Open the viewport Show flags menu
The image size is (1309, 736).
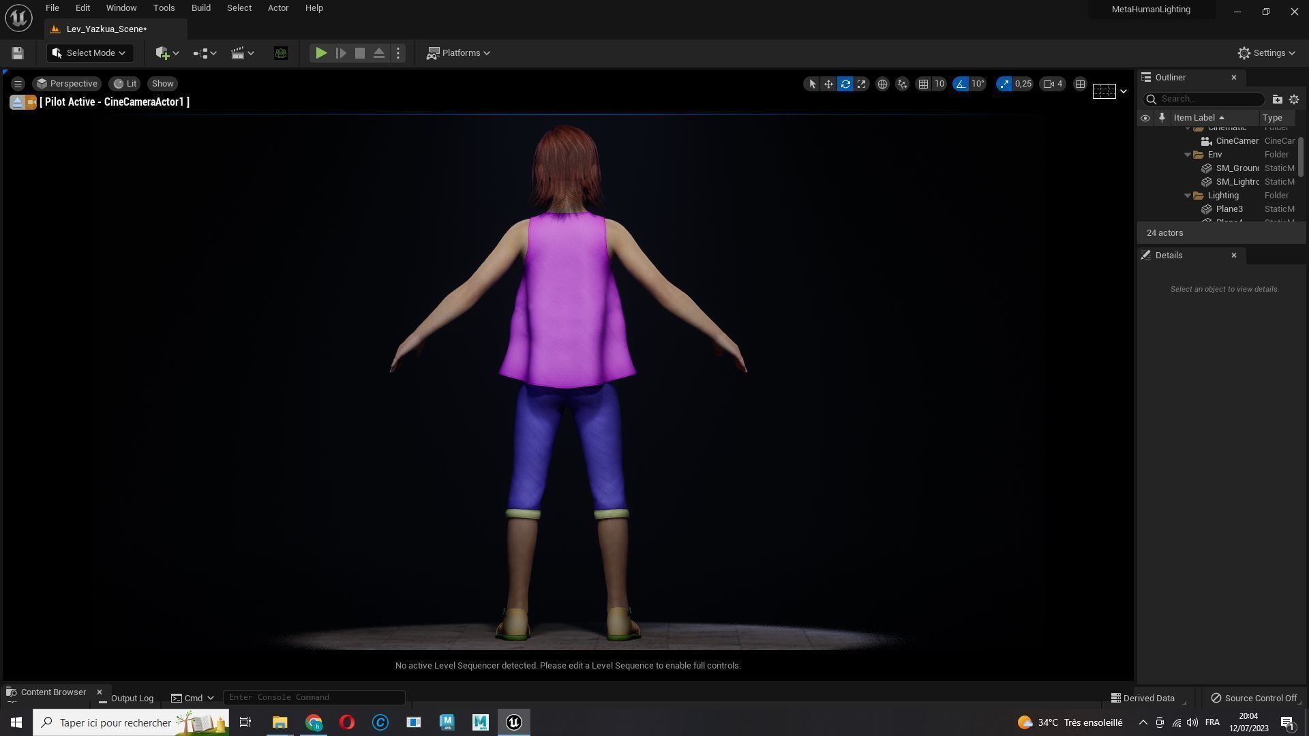(162, 84)
